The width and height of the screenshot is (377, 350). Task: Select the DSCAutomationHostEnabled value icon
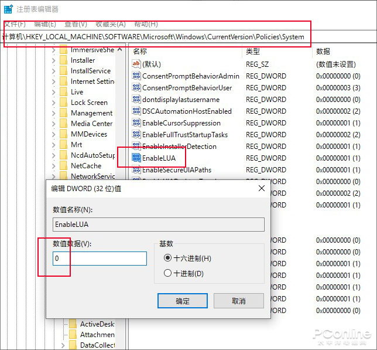pos(136,111)
